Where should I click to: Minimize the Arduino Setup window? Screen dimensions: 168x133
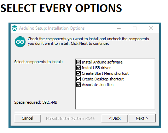(x=119, y=28)
